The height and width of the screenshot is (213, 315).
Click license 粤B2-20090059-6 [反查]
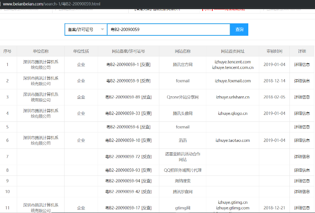(x=128, y=127)
